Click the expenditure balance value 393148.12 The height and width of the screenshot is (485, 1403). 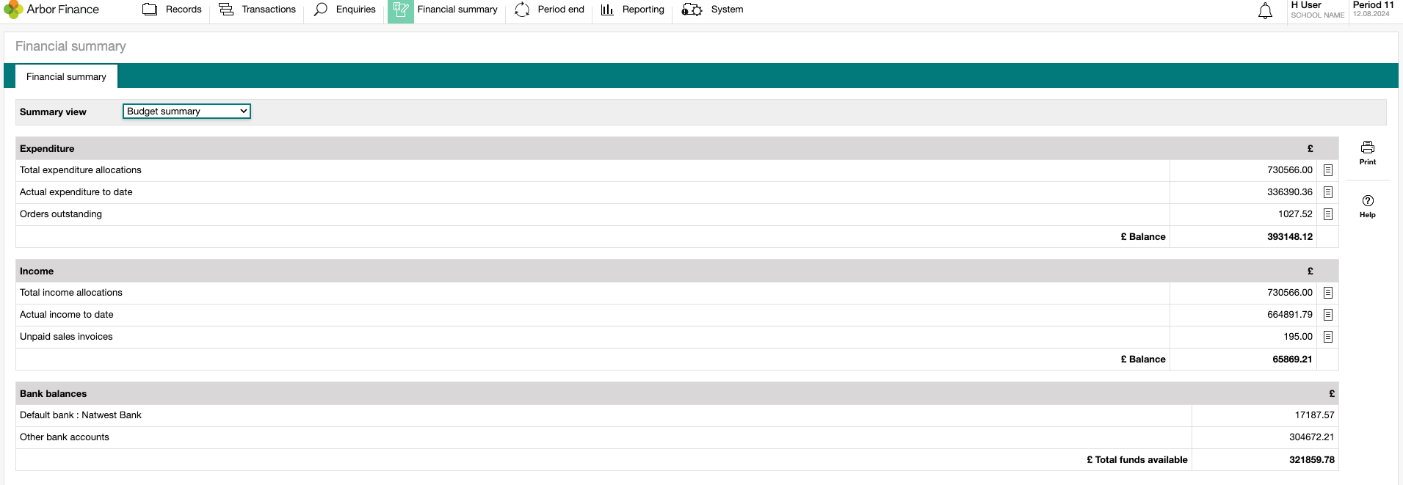tap(1290, 237)
